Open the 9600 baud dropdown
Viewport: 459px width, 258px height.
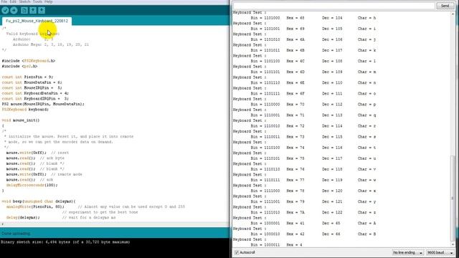pos(440,252)
